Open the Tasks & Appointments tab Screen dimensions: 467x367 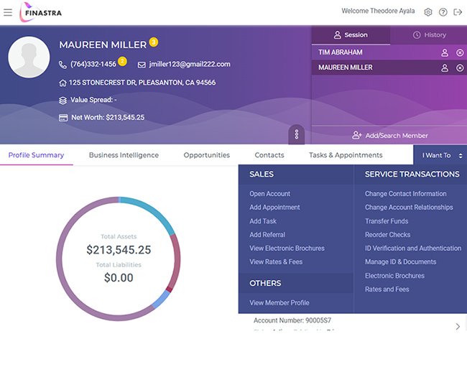coord(346,155)
